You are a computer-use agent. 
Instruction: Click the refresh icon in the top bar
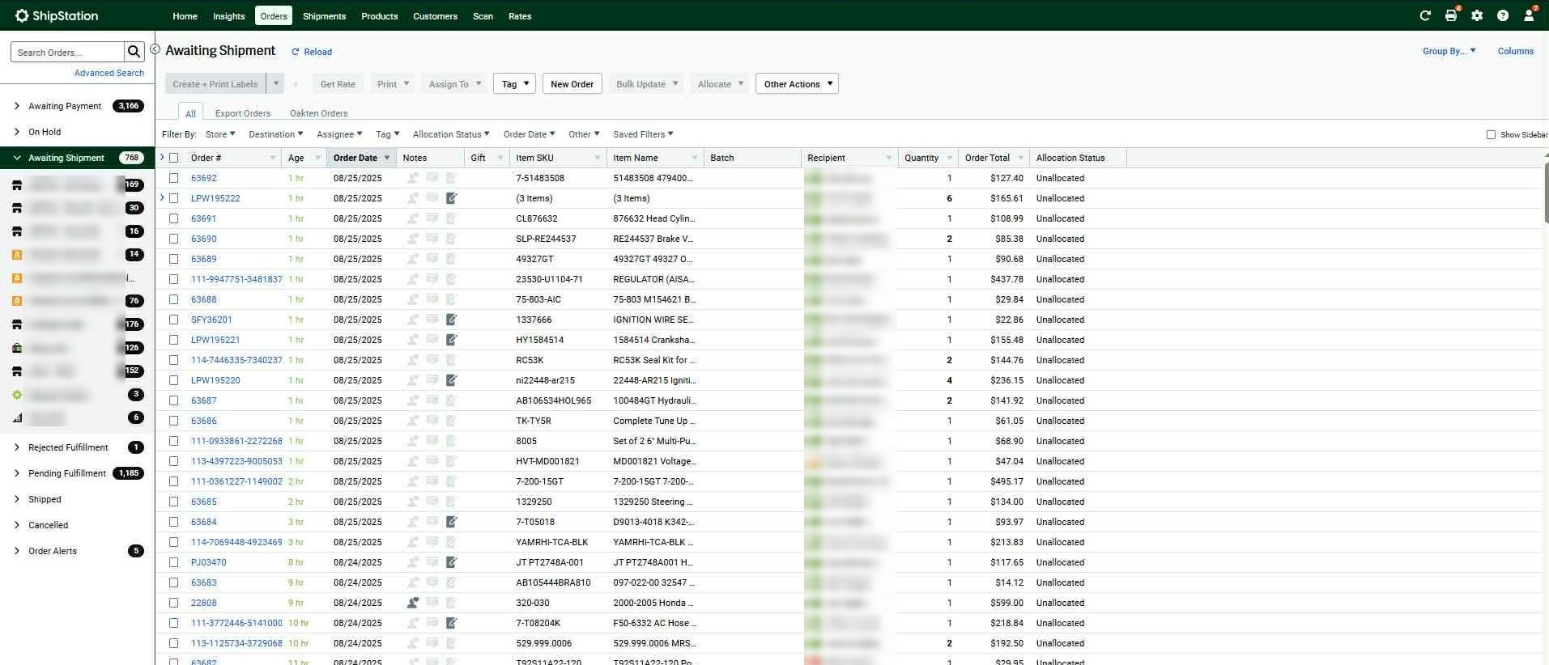pyautogui.click(x=1425, y=15)
